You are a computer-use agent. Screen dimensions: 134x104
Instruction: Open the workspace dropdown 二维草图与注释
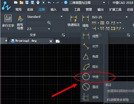[x=87, y=3]
